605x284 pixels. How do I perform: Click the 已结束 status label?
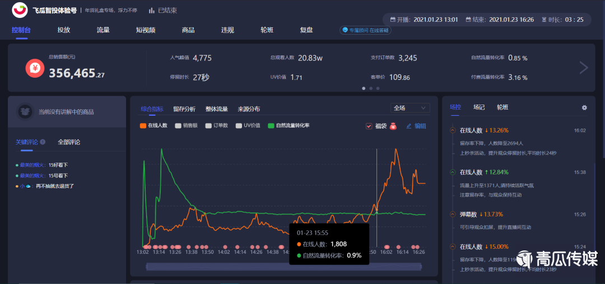167,11
